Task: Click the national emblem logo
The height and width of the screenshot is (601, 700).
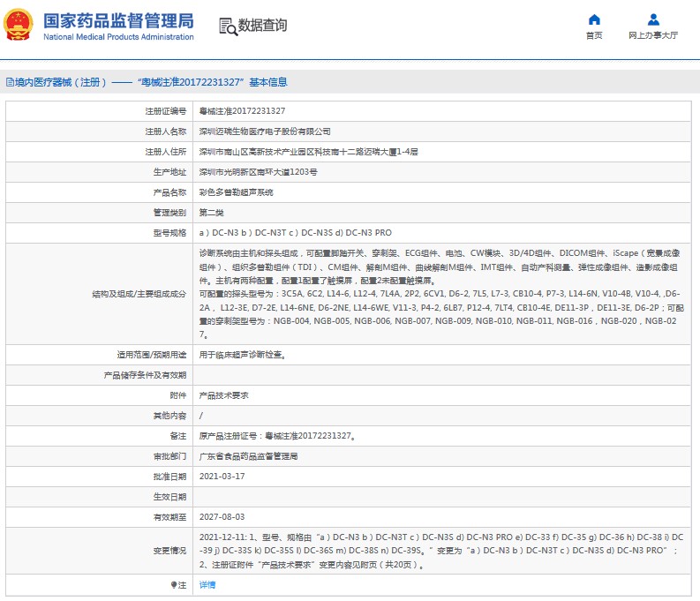Action: pos(19,25)
